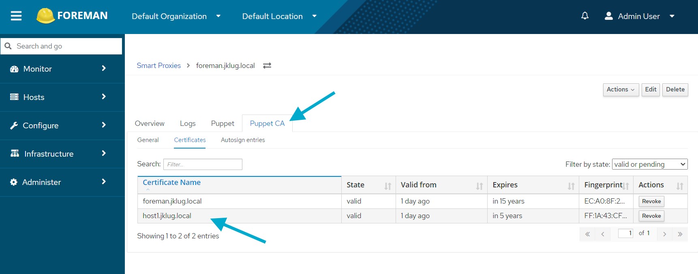Screen dimensions: 698x274
Task: Follow the Smart Proxies breadcrumb link
Action: coord(158,66)
